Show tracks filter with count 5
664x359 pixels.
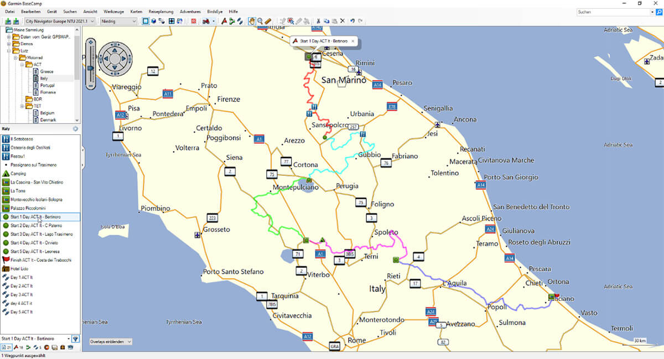coord(38,347)
